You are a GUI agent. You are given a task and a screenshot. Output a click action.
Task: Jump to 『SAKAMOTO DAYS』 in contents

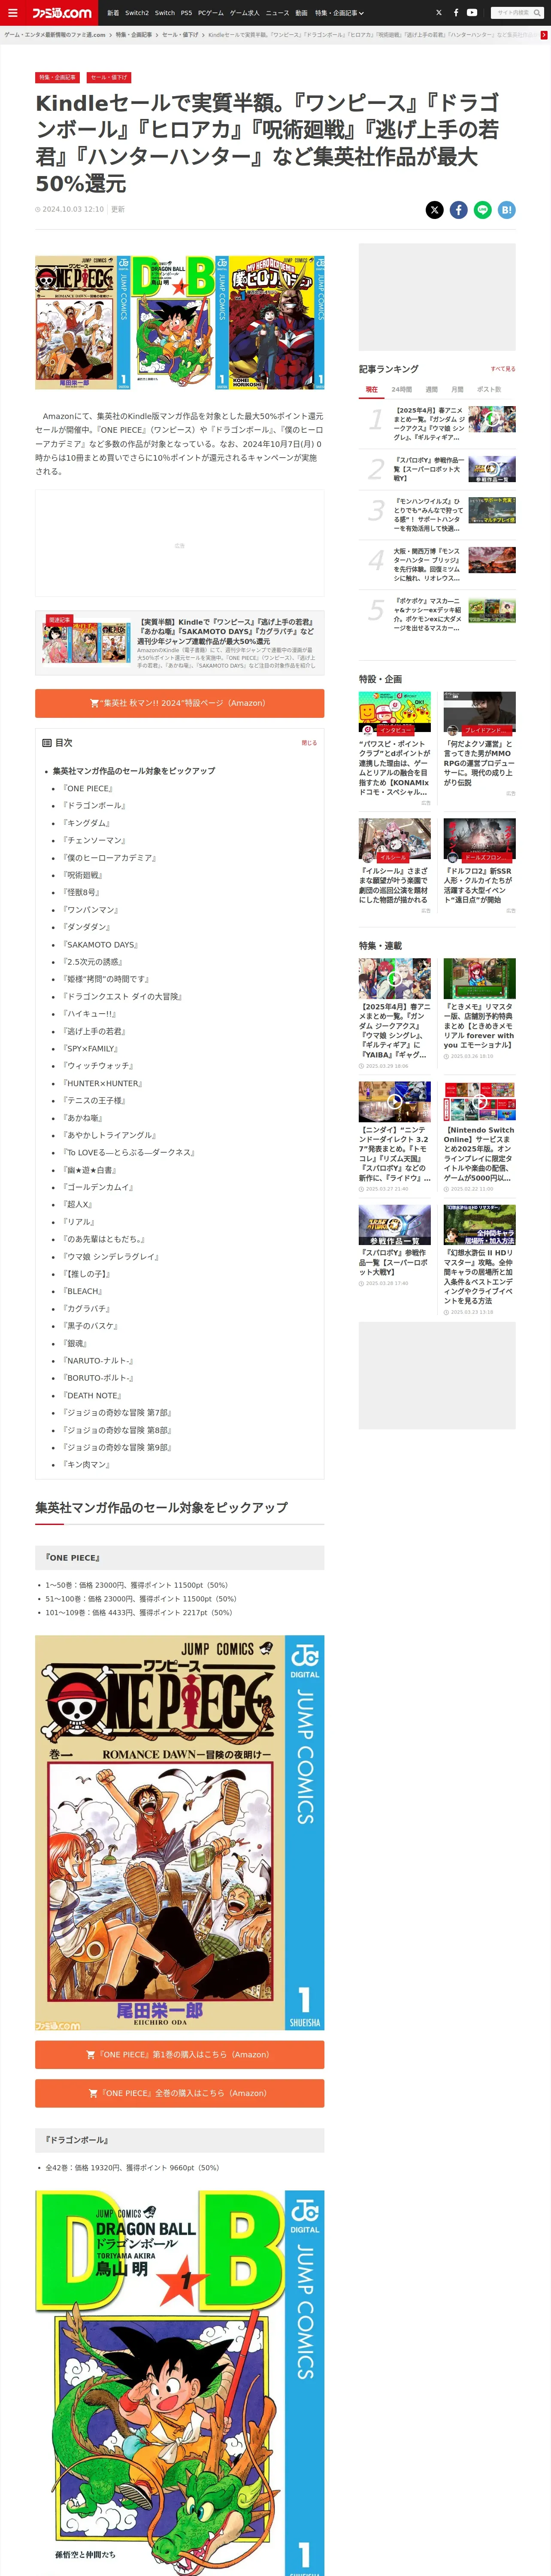(100, 944)
